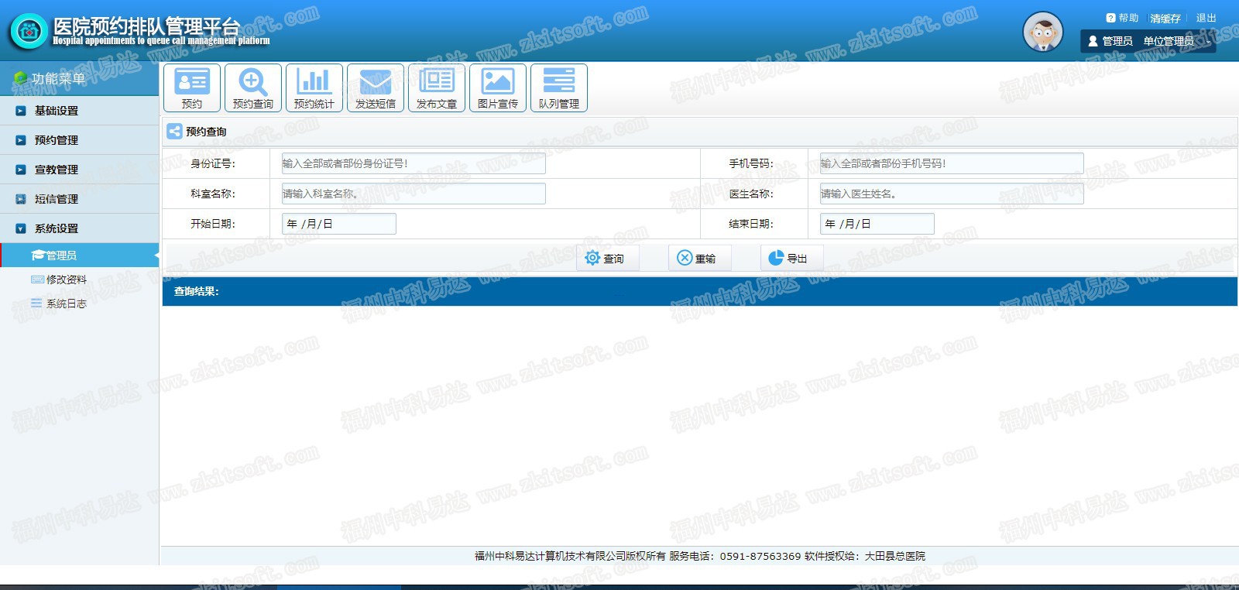Open 预约统计 statistics chart icon

click(314, 87)
